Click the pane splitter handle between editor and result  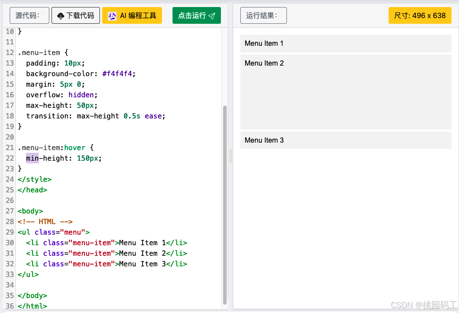(x=231, y=156)
